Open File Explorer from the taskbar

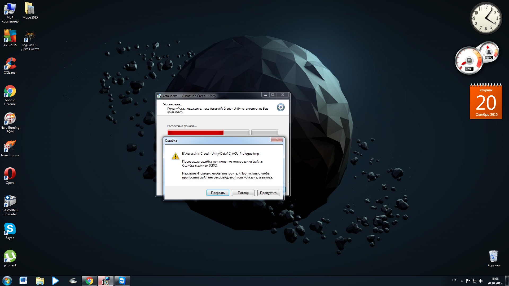(40, 281)
